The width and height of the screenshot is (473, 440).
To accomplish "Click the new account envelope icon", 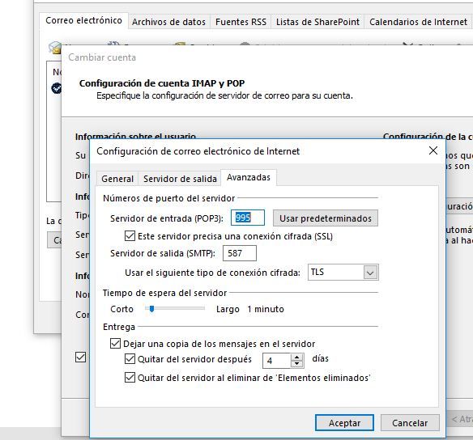I will tap(54, 48).
